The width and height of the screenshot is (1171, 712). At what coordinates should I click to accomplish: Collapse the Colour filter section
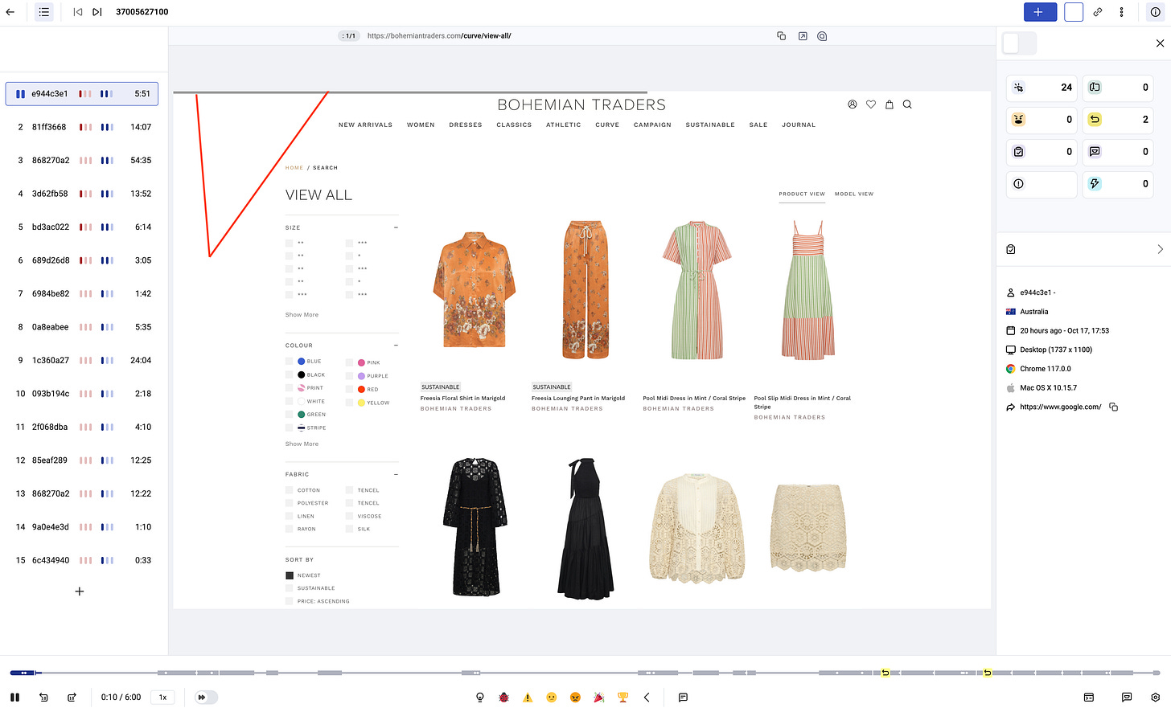pos(396,346)
